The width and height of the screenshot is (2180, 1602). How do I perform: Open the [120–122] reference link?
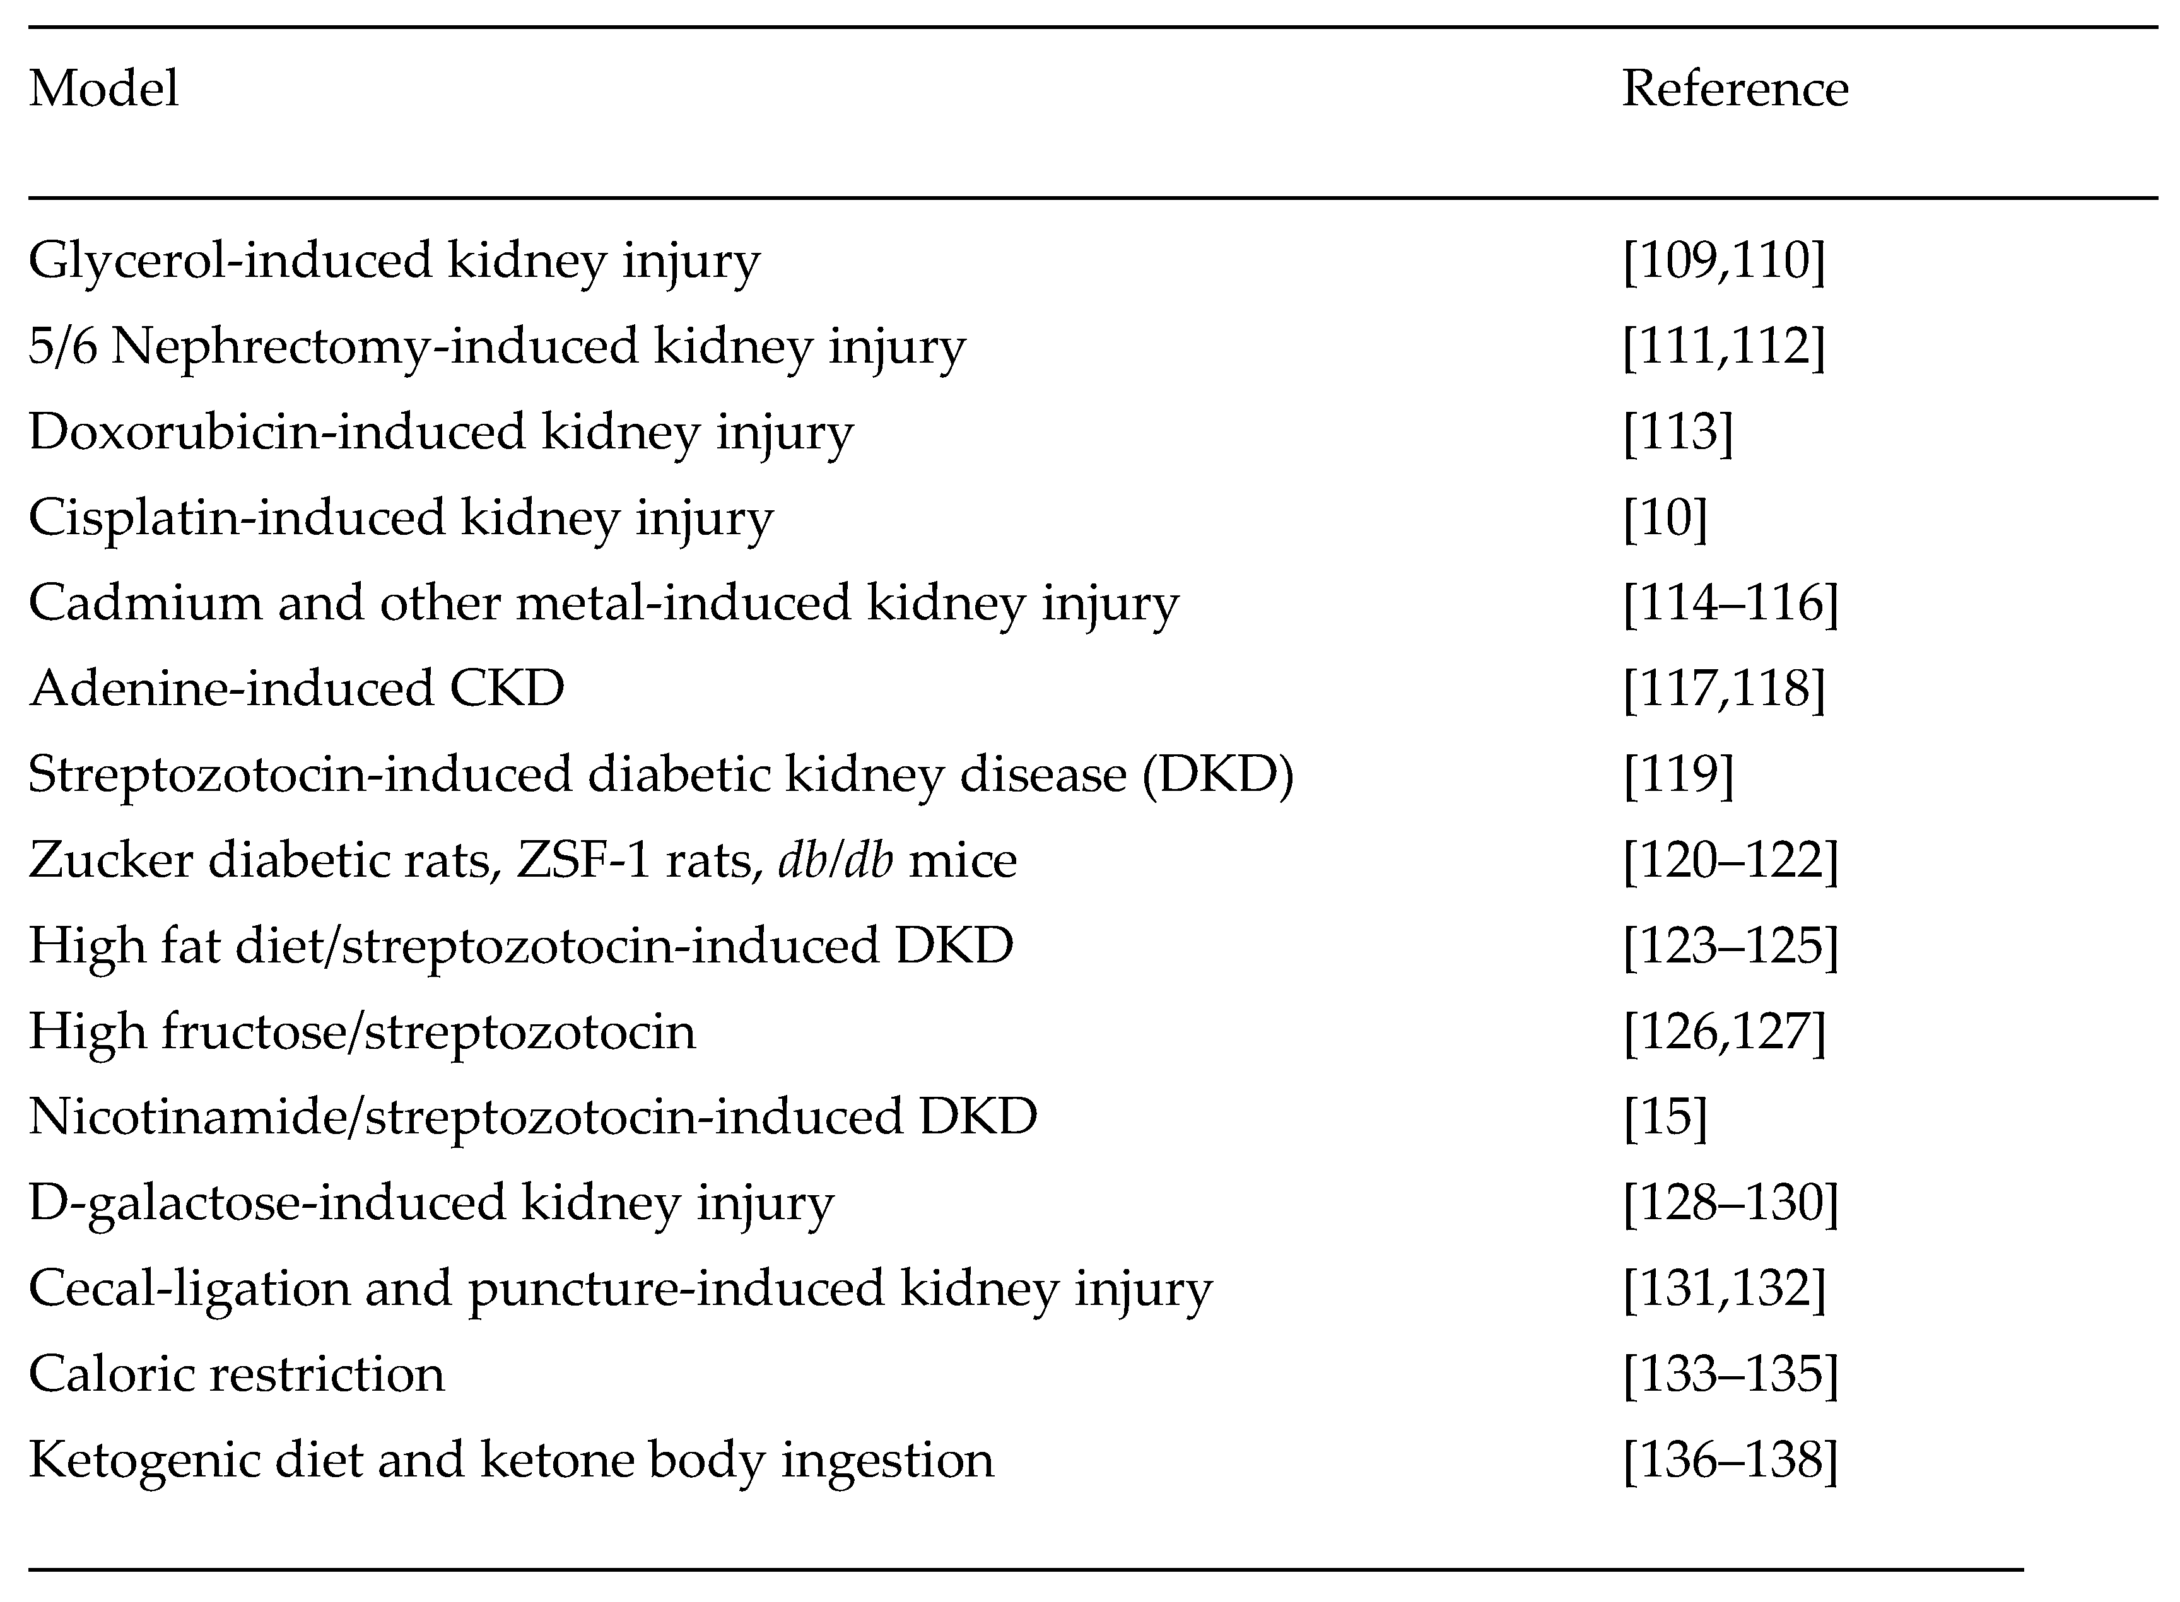(1730, 860)
